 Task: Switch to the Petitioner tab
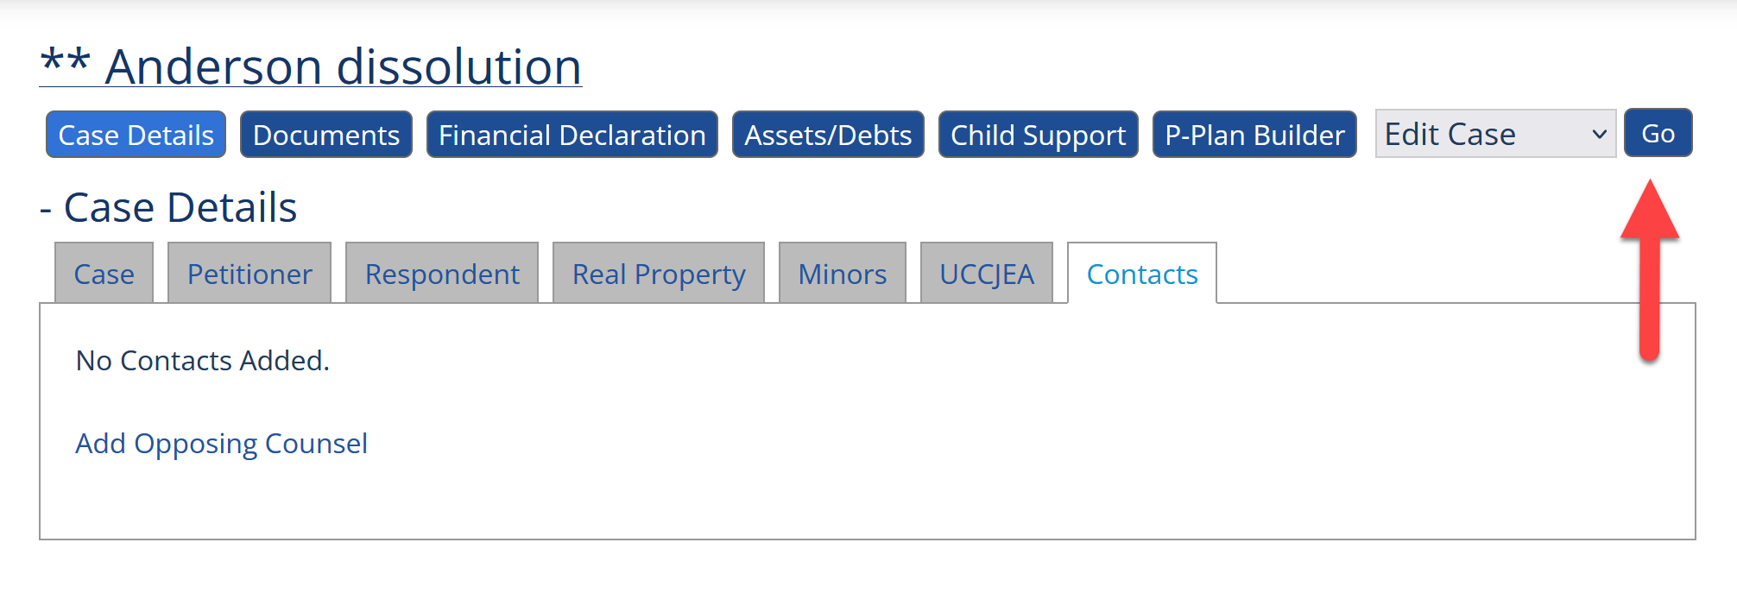click(x=249, y=273)
